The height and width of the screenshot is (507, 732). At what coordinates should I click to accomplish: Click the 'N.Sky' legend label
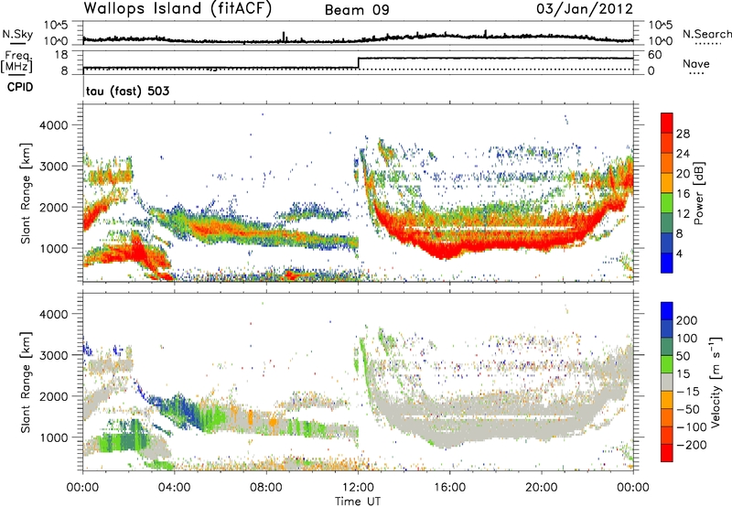point(17,34)
